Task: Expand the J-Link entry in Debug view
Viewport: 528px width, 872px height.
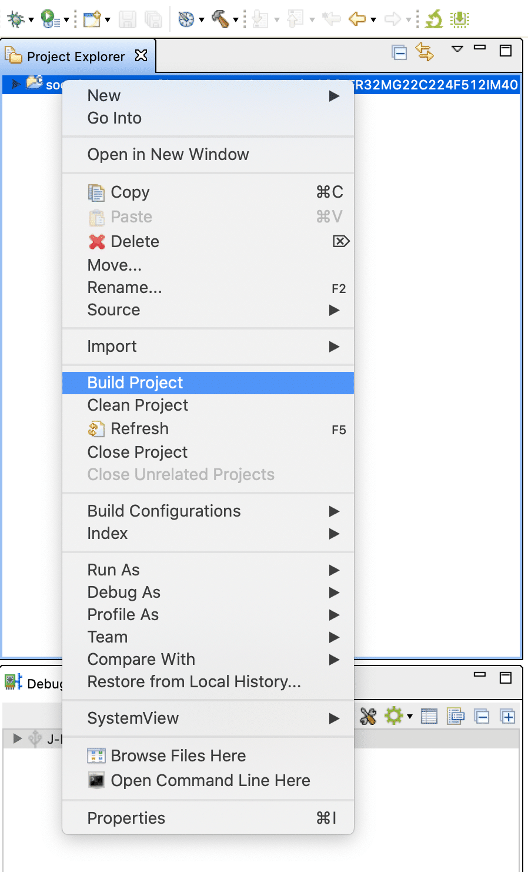Action: coord(16,739)
